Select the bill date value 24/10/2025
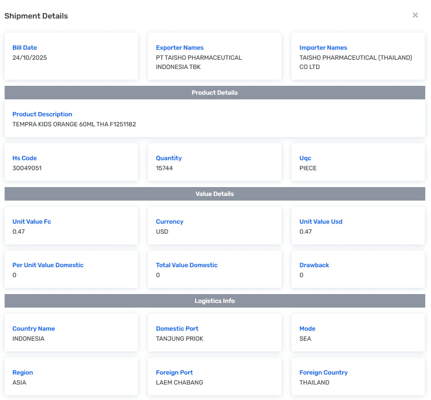 pyautogui.click(x=30, y=57)
